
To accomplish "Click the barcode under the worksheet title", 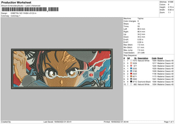I will [30, 9].
